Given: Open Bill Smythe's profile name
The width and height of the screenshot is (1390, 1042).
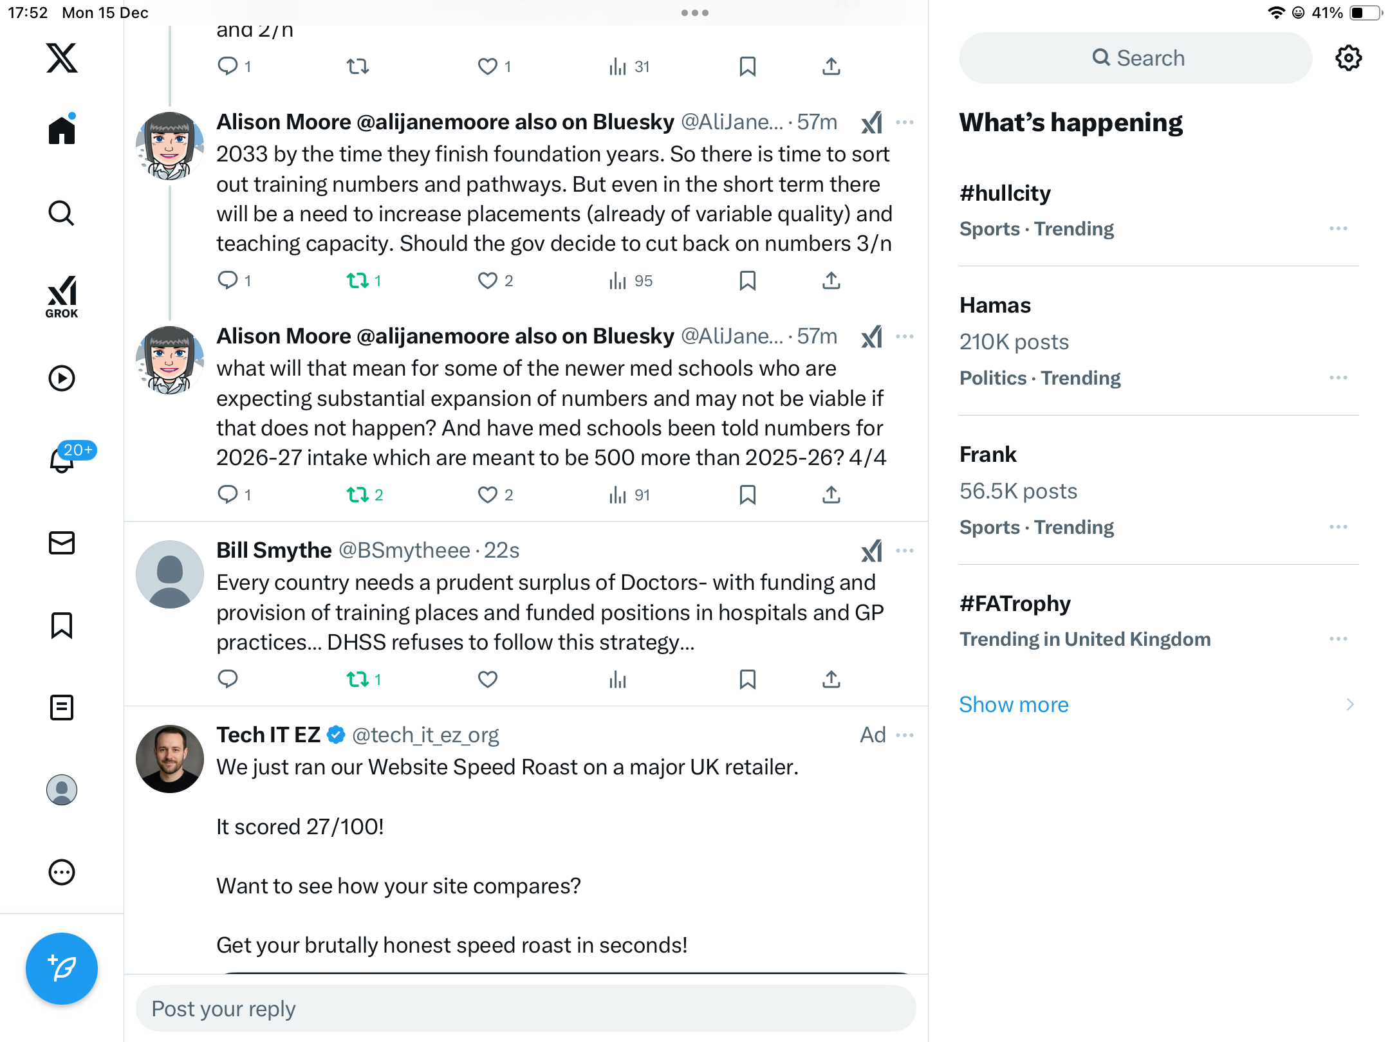Looking at the screenshot, I should click(x=274, y=551).
